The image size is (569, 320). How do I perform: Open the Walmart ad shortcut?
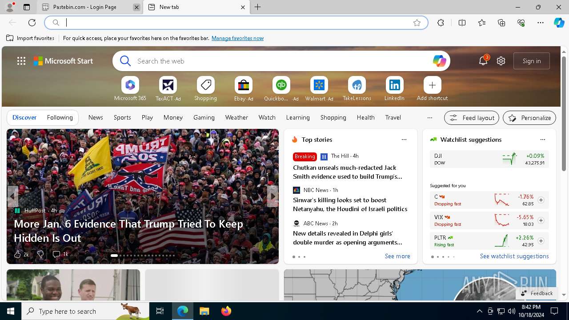coord(319,89)
